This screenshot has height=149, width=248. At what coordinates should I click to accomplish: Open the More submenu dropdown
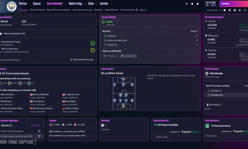(x=144, y=10)
